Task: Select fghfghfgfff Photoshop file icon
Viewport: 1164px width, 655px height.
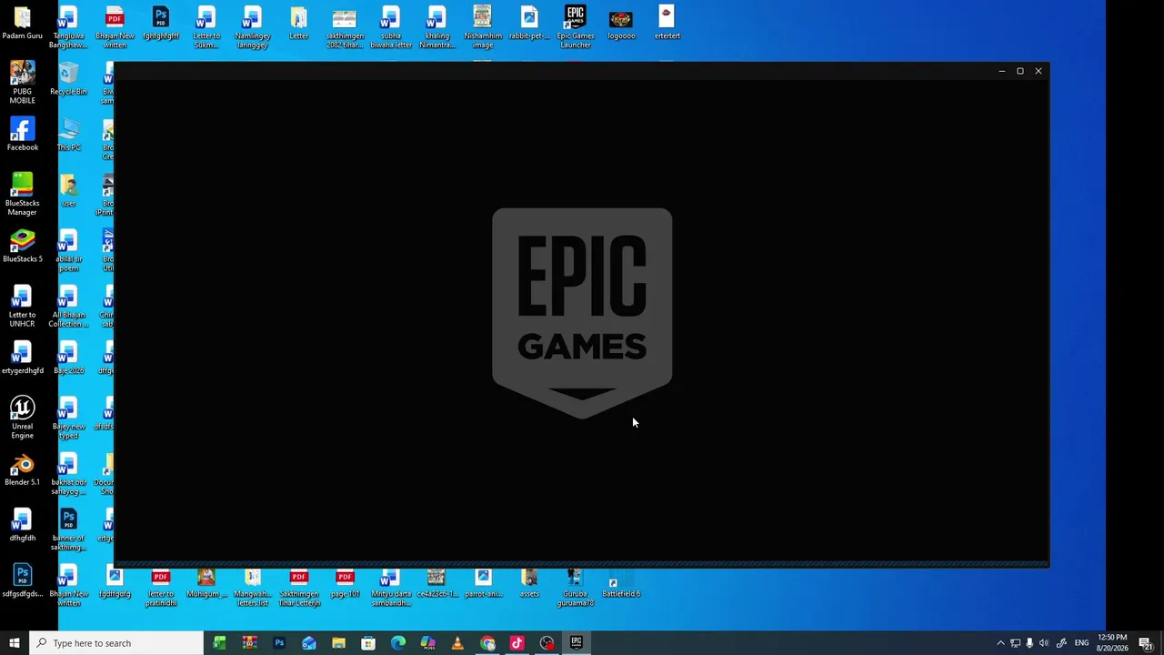Action: tap(161, 24)
